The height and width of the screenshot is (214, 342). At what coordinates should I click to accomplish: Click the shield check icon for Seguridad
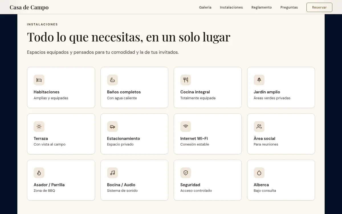pyautogui.click(x=186, y=173)
